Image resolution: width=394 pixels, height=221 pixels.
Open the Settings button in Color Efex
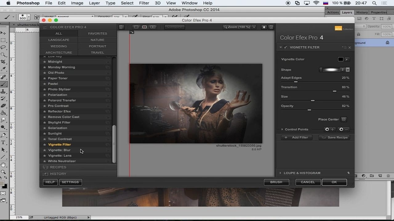pyautogui.click(x=70, y=182)
